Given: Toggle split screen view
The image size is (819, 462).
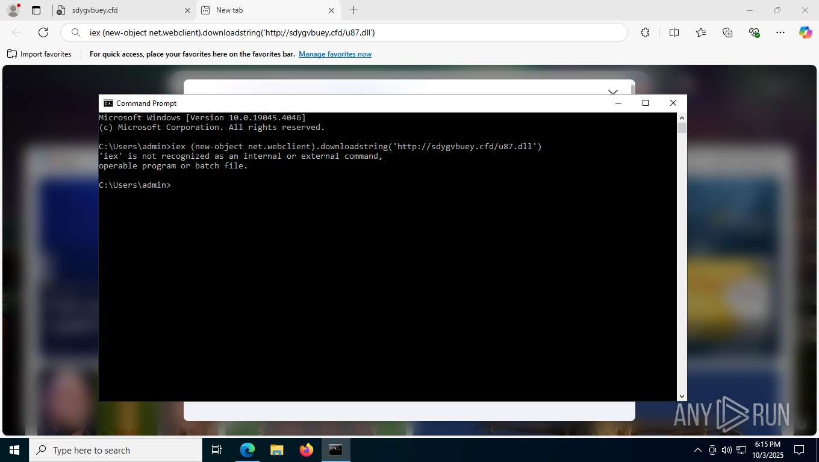Looking at the screenshot, I should [674, 32].
